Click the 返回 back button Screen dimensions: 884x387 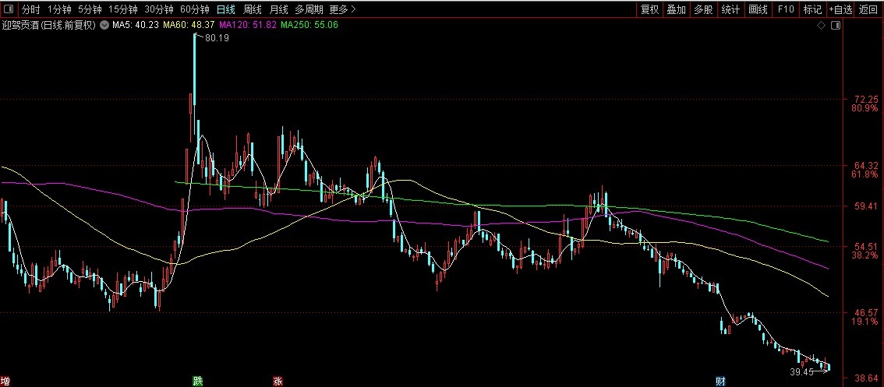(868, 10)
